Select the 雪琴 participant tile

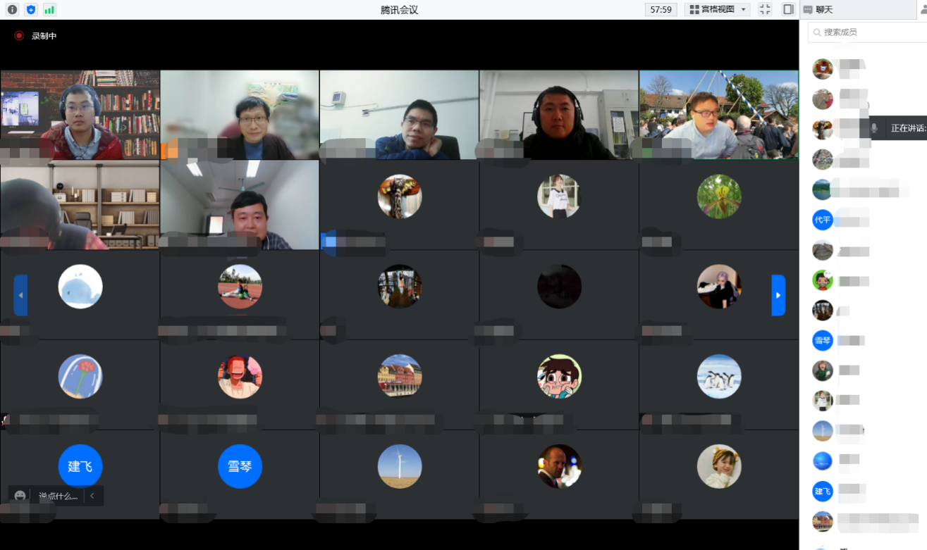(240, 466)
